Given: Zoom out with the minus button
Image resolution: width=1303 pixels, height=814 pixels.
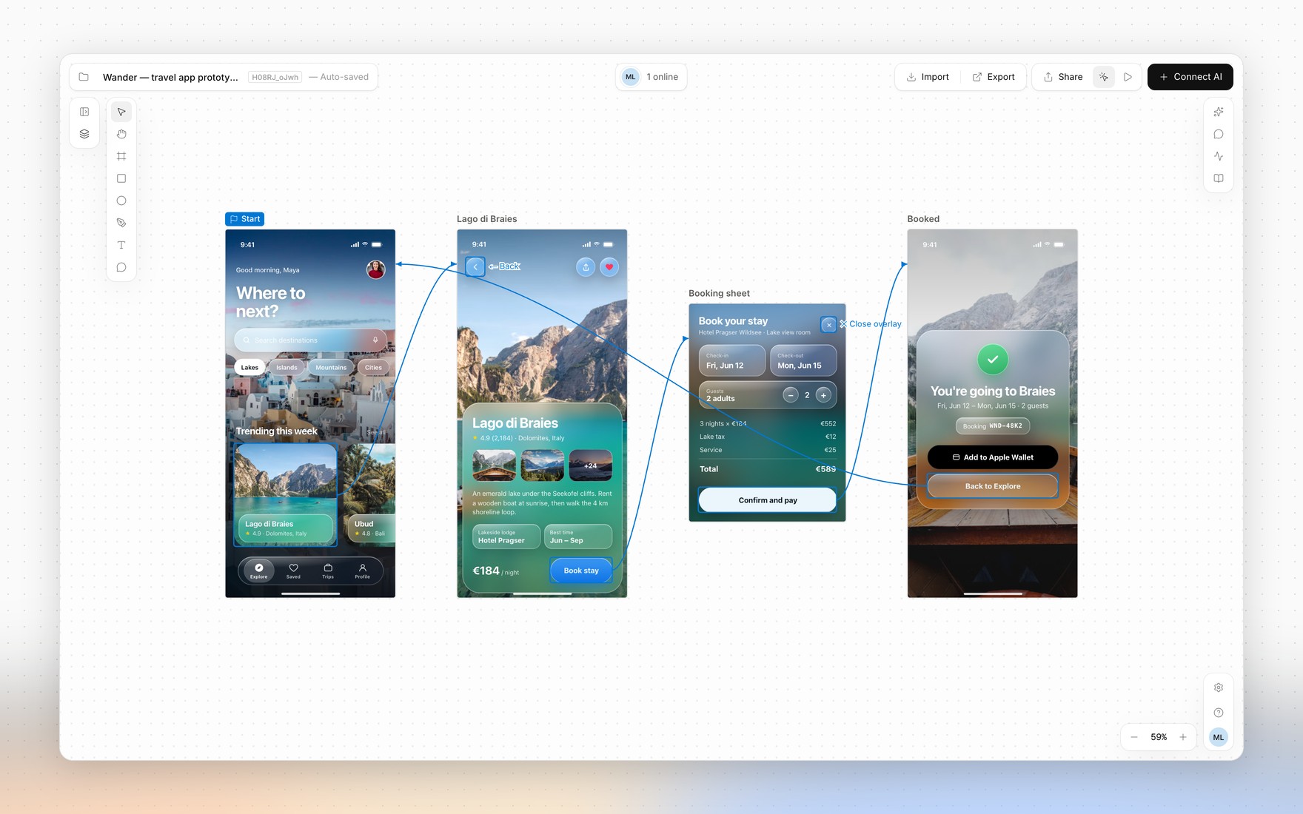Looking at the screenshot, I should [x=1134, y=737].
